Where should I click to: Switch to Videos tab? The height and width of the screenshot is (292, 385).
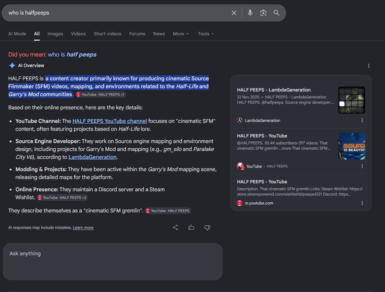[x=78, y=34]
